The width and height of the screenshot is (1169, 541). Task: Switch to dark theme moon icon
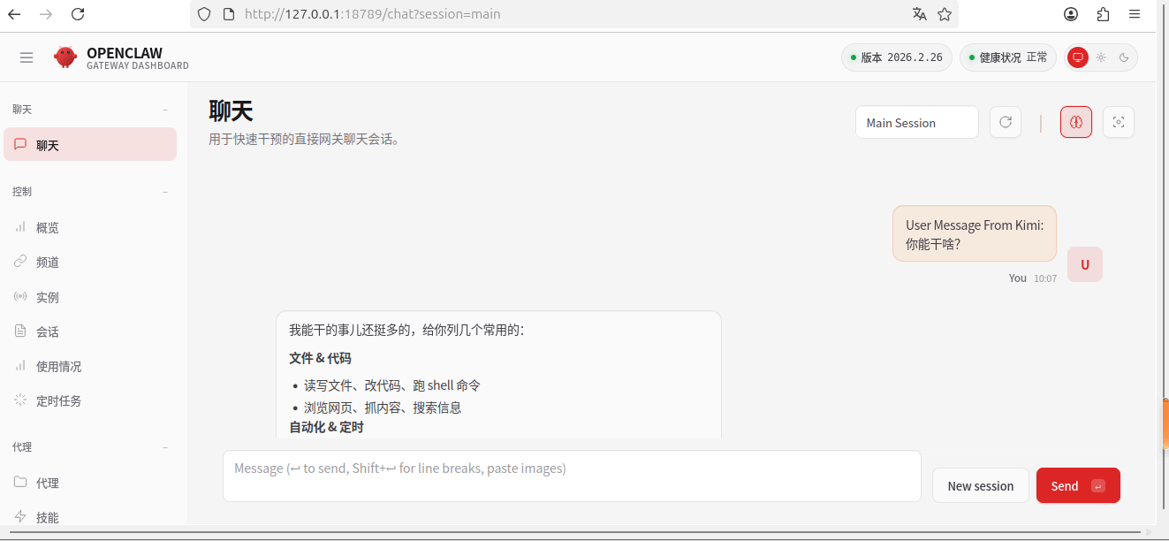[x=1124, y=57]
